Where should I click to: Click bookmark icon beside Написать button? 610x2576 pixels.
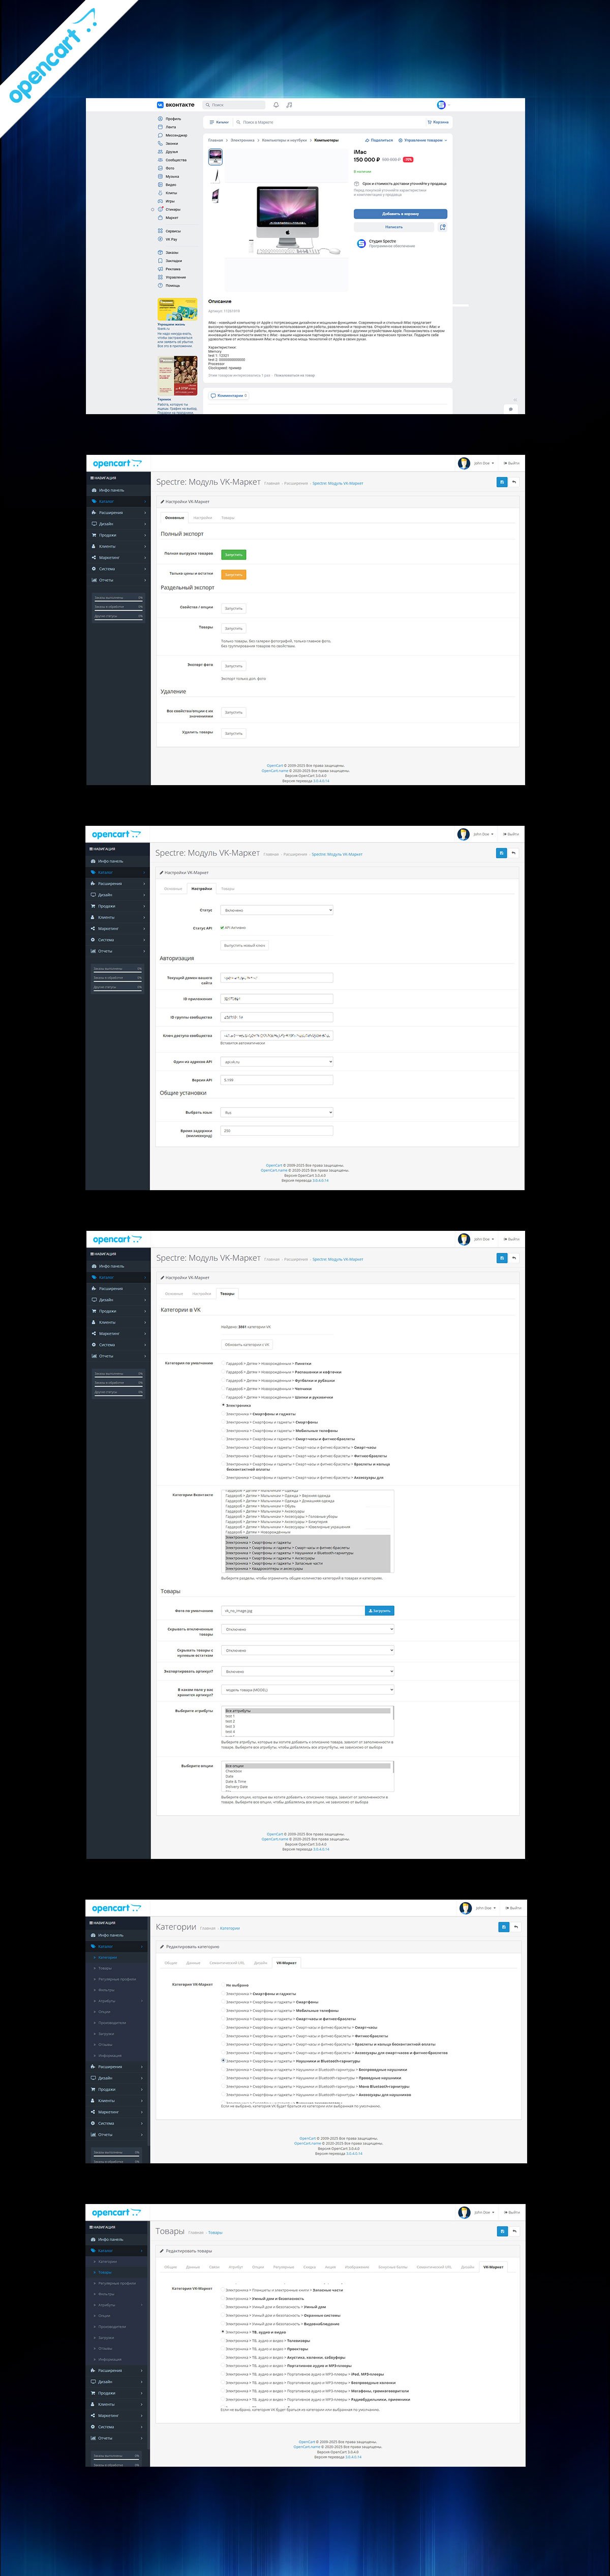coord(443,227)
